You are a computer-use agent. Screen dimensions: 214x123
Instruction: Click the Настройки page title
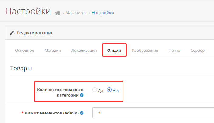click(28, 11)
